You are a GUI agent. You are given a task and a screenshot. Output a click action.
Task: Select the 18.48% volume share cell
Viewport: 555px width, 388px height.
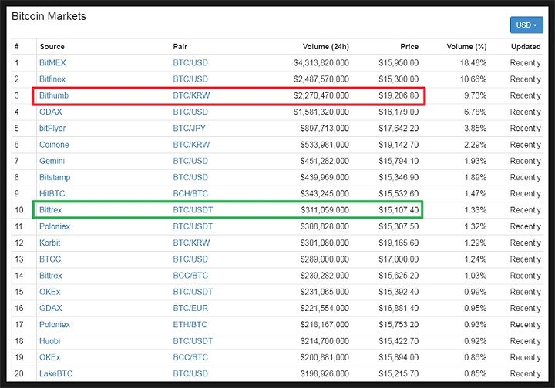(x=473, y=63)
